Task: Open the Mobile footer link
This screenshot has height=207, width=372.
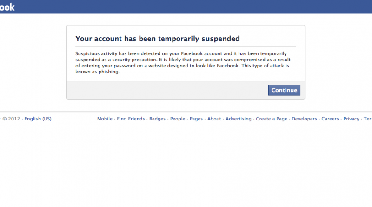Action: click(x=105, y=119)
